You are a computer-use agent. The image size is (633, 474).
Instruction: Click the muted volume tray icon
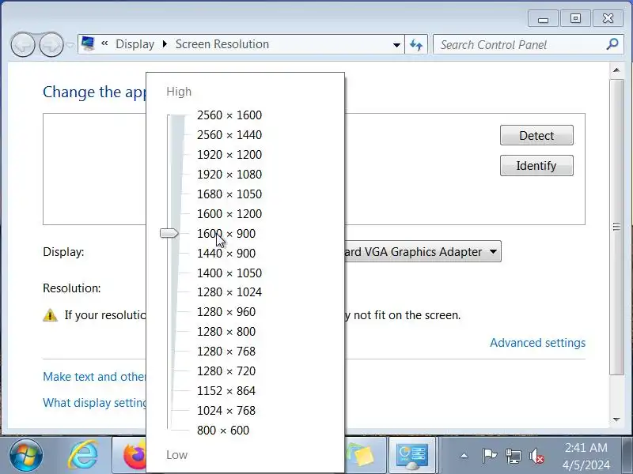click(x=537, y=456)
